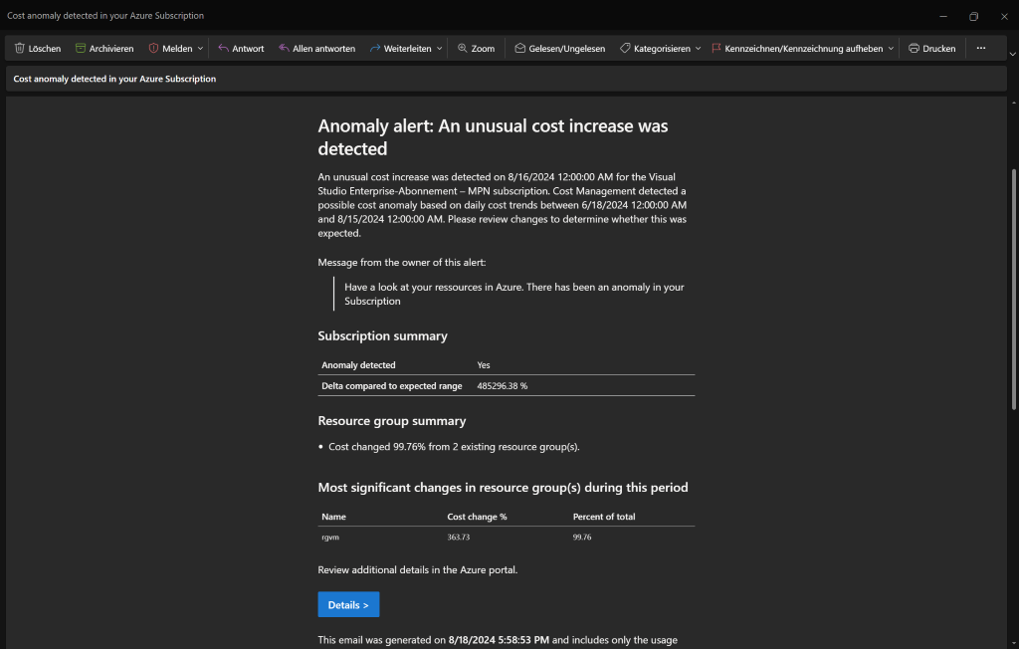This screenshot has width=1019, height=649.
Task: Expand the Melden dropdown arrow
Action: pyautogui.click(x=200, y=48)
